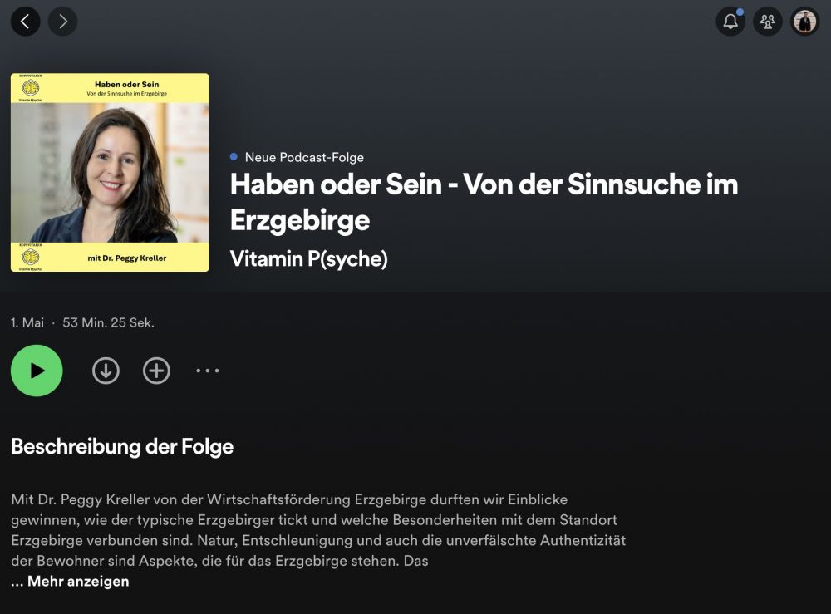This screenshot has height=614, width=831.
Task: Click the Neue Podcast-Folge label
Action: click(x=304, y=157)
